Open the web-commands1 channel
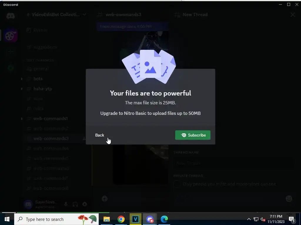301x225 pixels. point(51,118)
